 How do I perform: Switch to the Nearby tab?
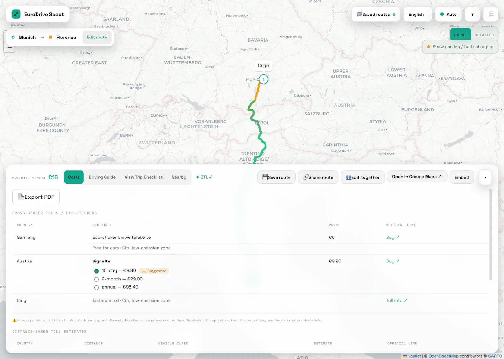179,177
